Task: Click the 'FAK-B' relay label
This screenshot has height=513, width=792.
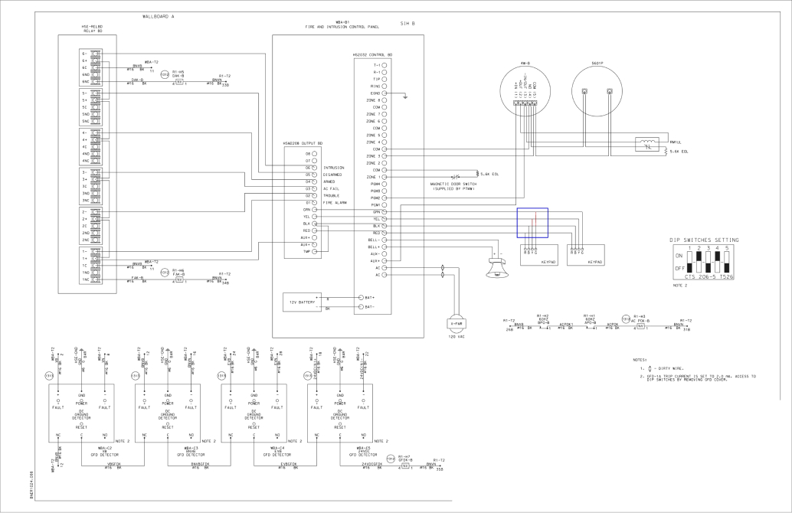Action: (178, 273)
